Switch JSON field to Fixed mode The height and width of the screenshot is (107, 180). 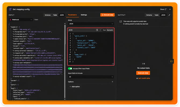[x=104, y=30]
